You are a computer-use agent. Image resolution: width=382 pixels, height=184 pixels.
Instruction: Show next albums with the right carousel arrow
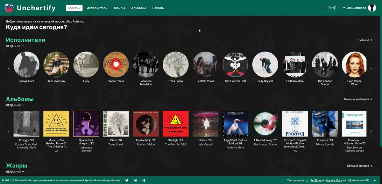(371, 131)
